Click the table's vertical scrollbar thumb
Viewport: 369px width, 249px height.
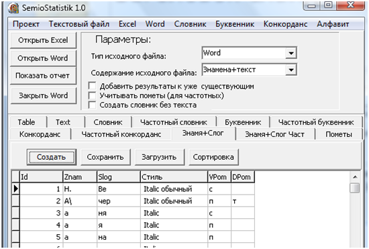tap(355, 188)
